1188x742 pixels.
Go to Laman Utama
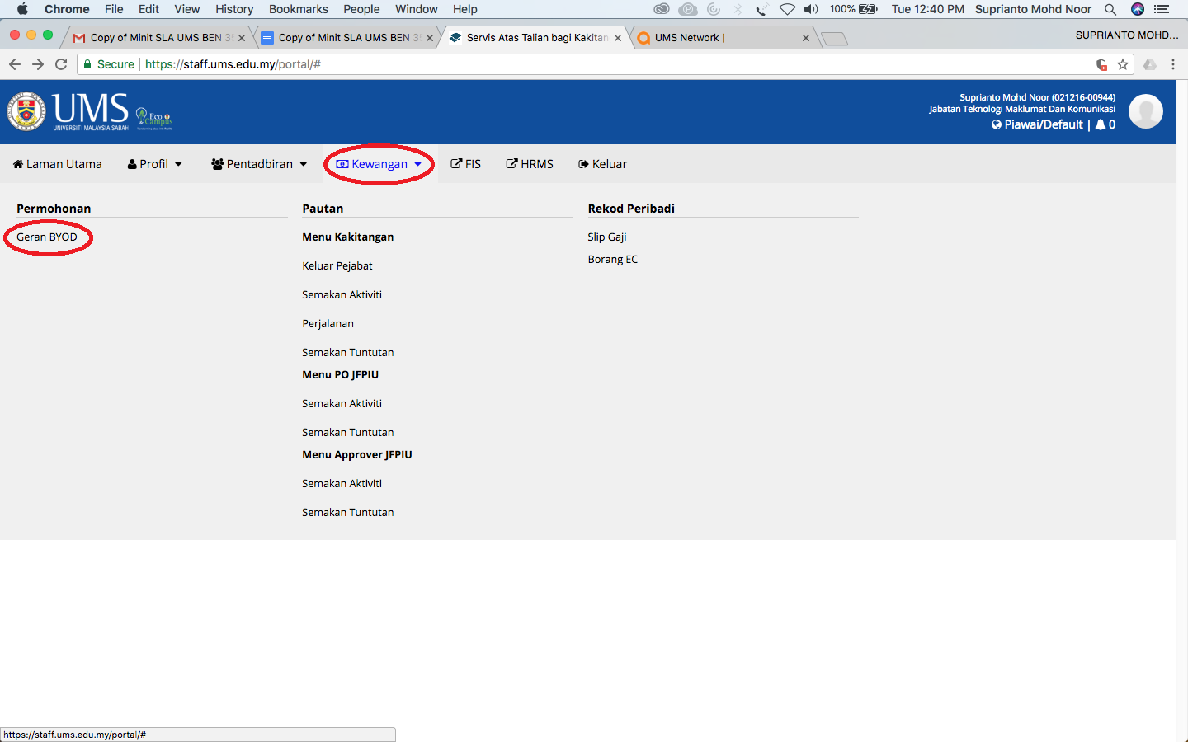pyautogui.click(x=58, y=164)
